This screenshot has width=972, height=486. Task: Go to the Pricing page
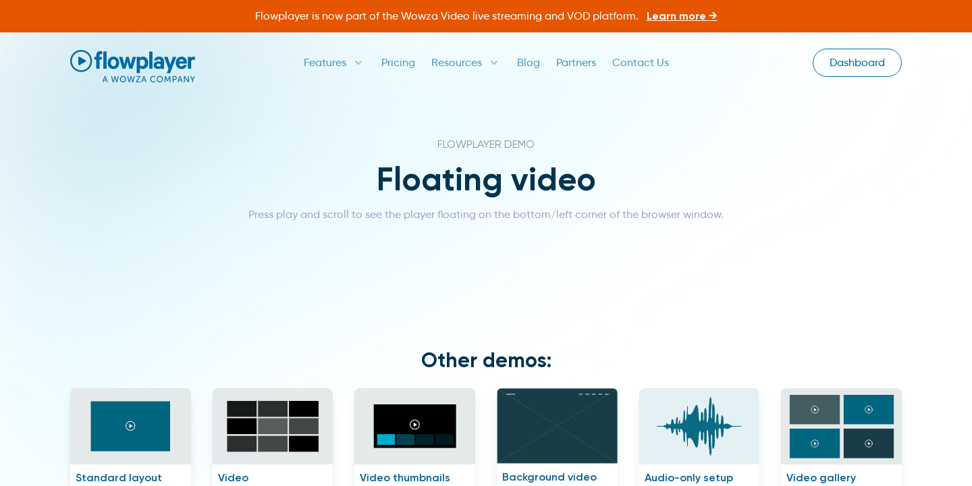[x=398, y=63]
